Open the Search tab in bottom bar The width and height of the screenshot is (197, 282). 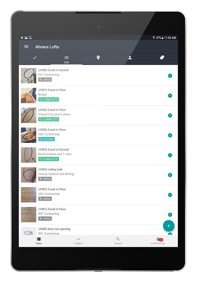point(118,241)
